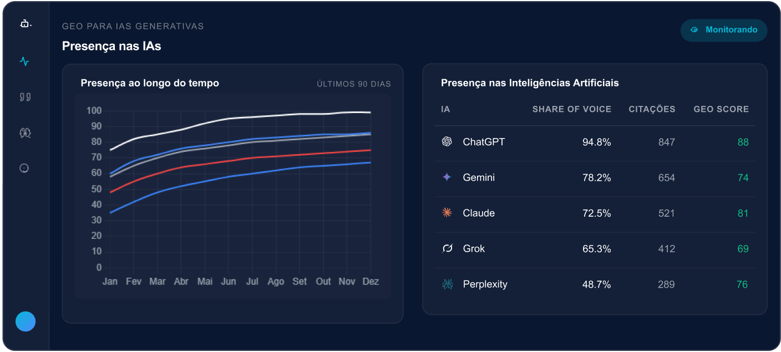This screenshot has height=352, width=781.
Task: Open the Perplexity row name
Action: (x=485, y=284)
